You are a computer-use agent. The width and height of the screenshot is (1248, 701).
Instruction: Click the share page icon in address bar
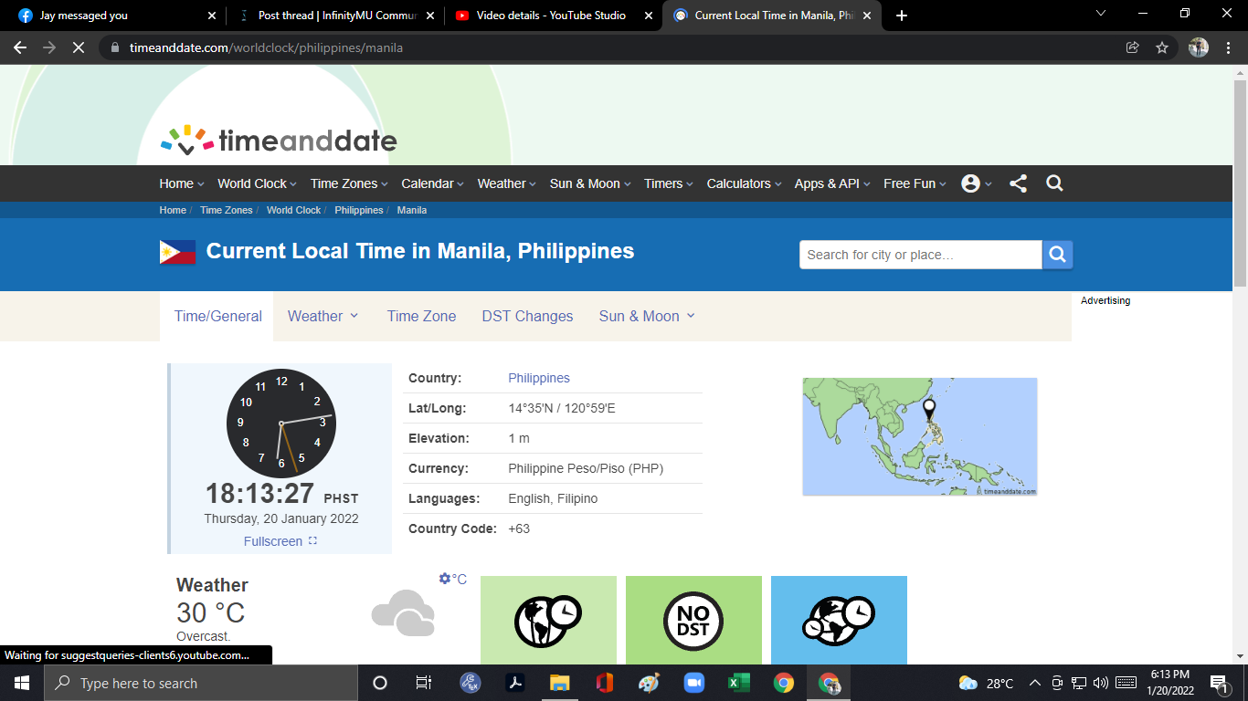pyautogui.click(x=1133, y=47)
